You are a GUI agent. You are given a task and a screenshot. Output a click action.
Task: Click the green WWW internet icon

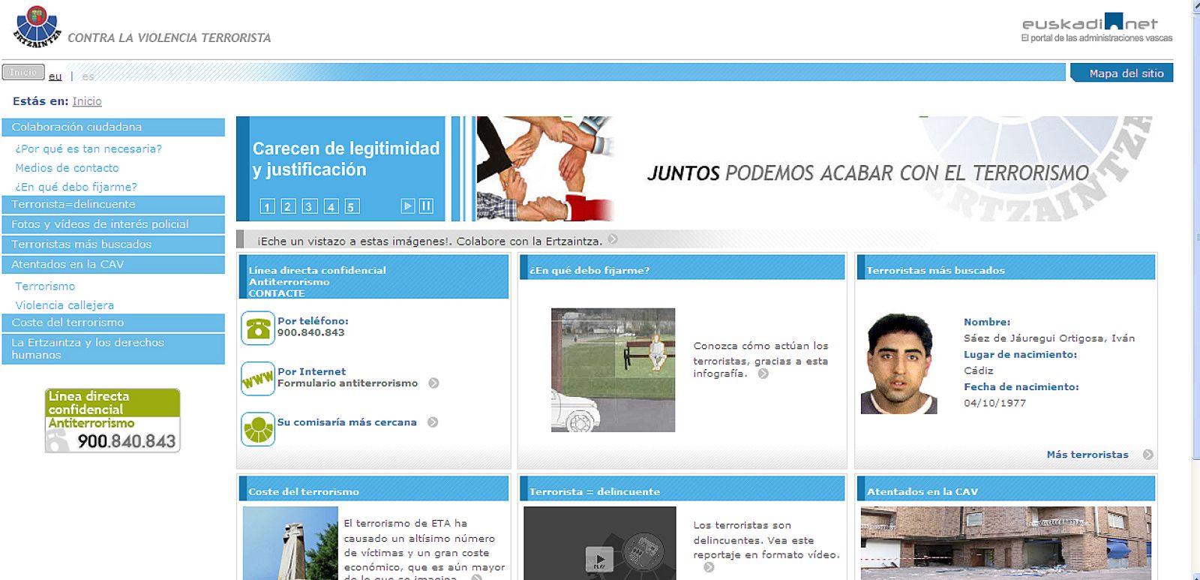pyautogui.click(x=258, y=379)
